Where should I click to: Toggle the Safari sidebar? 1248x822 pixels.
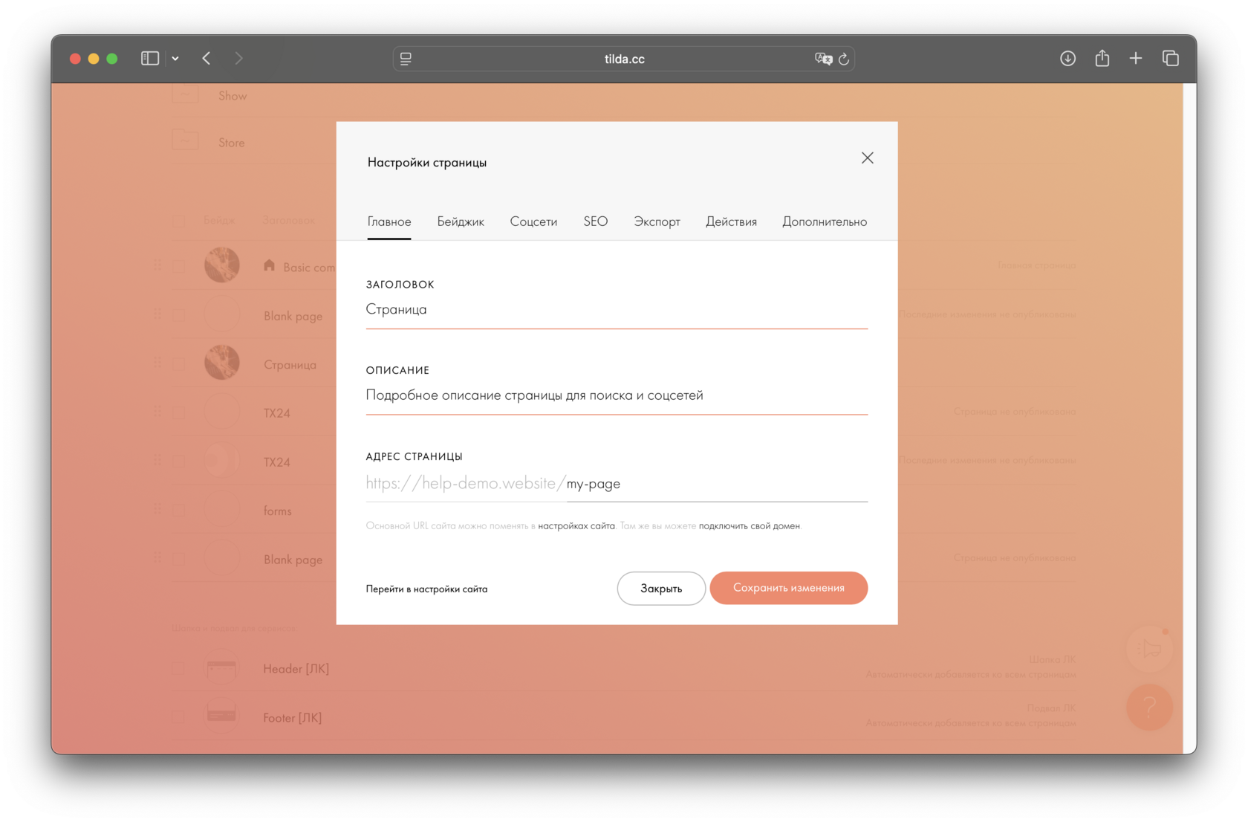pyautogui.click(x=150, y=58)
